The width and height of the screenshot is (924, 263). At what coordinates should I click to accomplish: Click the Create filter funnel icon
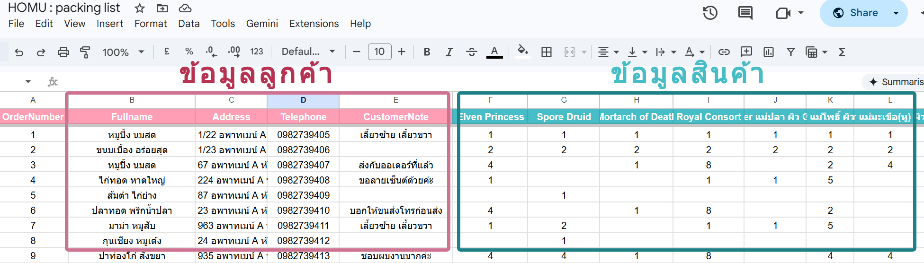tap(790, 52)
